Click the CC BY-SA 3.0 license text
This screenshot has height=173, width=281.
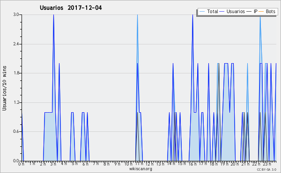point(266,169)
